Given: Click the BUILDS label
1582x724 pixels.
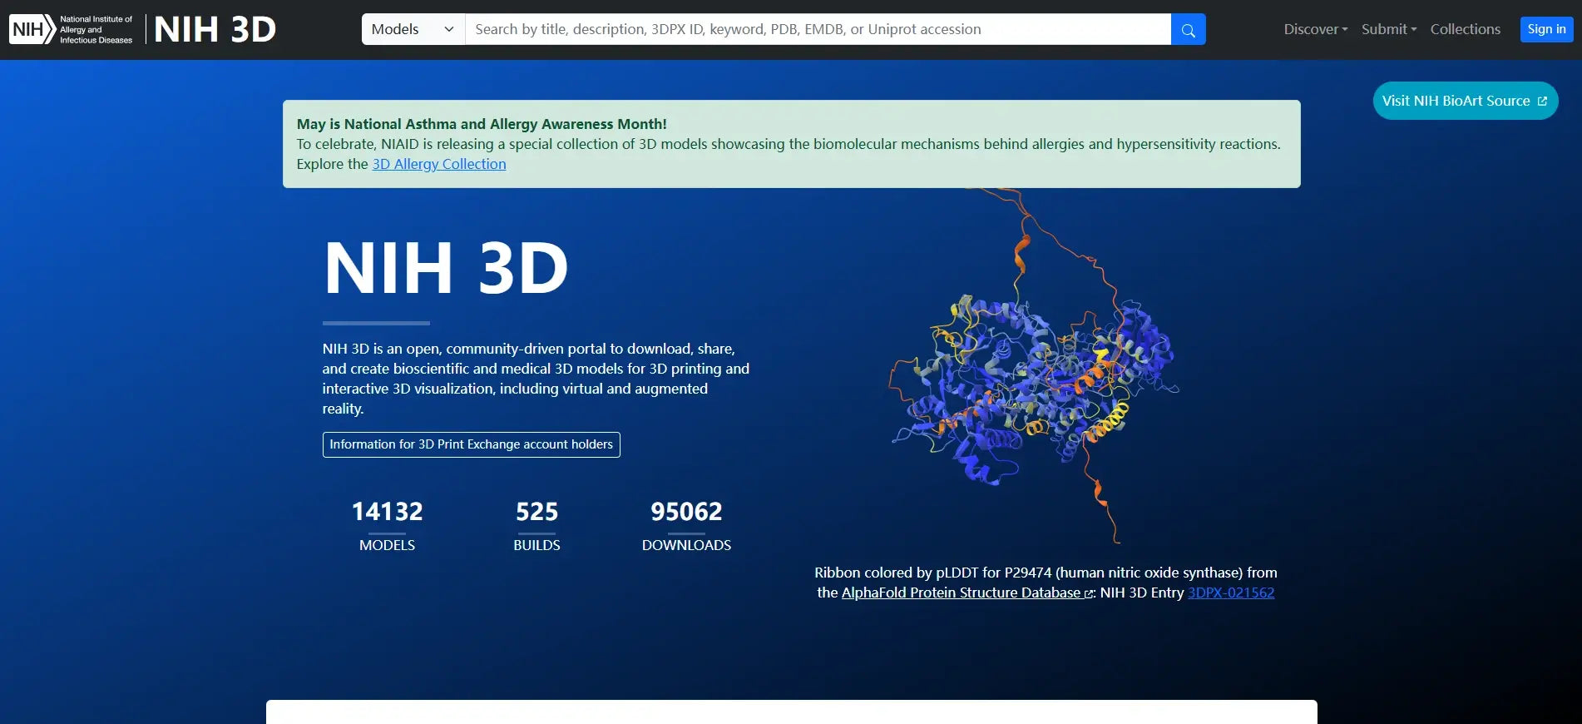Looking at the screenshot, I should tap(536, 545).
